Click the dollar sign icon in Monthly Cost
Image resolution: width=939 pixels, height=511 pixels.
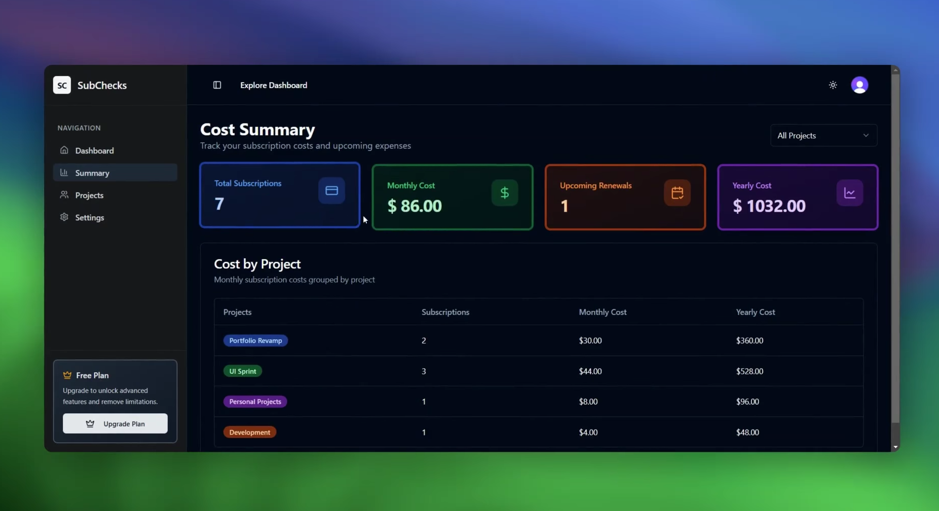504,193
